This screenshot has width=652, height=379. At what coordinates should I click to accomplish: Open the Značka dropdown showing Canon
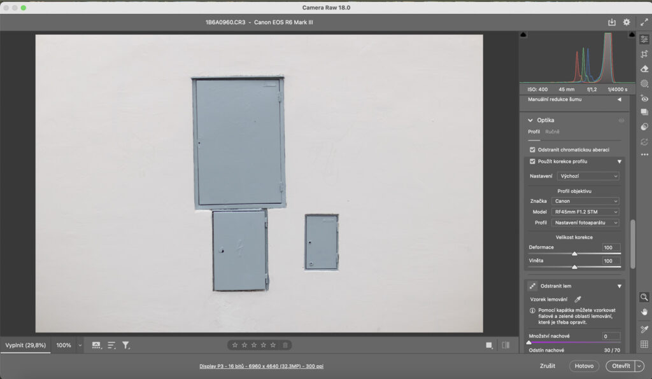tap(585, 201)
